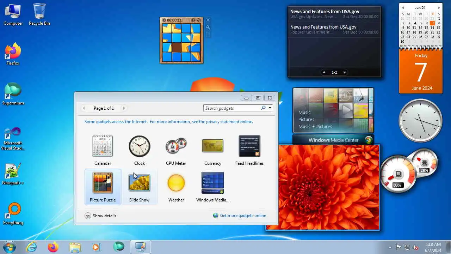Click the CPU Meter desktop gadget
The image size is (451, 254).
[x=409, y=170]
